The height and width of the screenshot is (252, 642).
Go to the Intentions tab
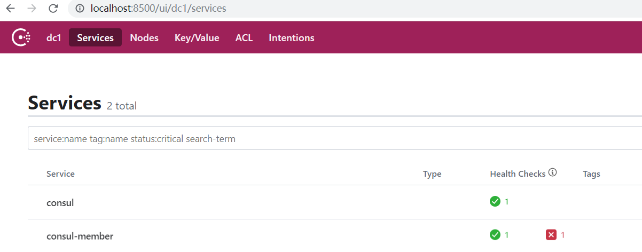click(292, 38)
